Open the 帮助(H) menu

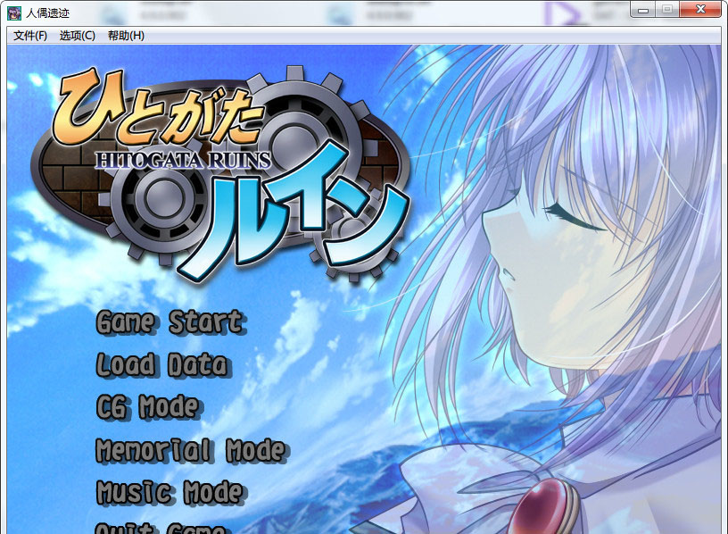tap(126, 36)
